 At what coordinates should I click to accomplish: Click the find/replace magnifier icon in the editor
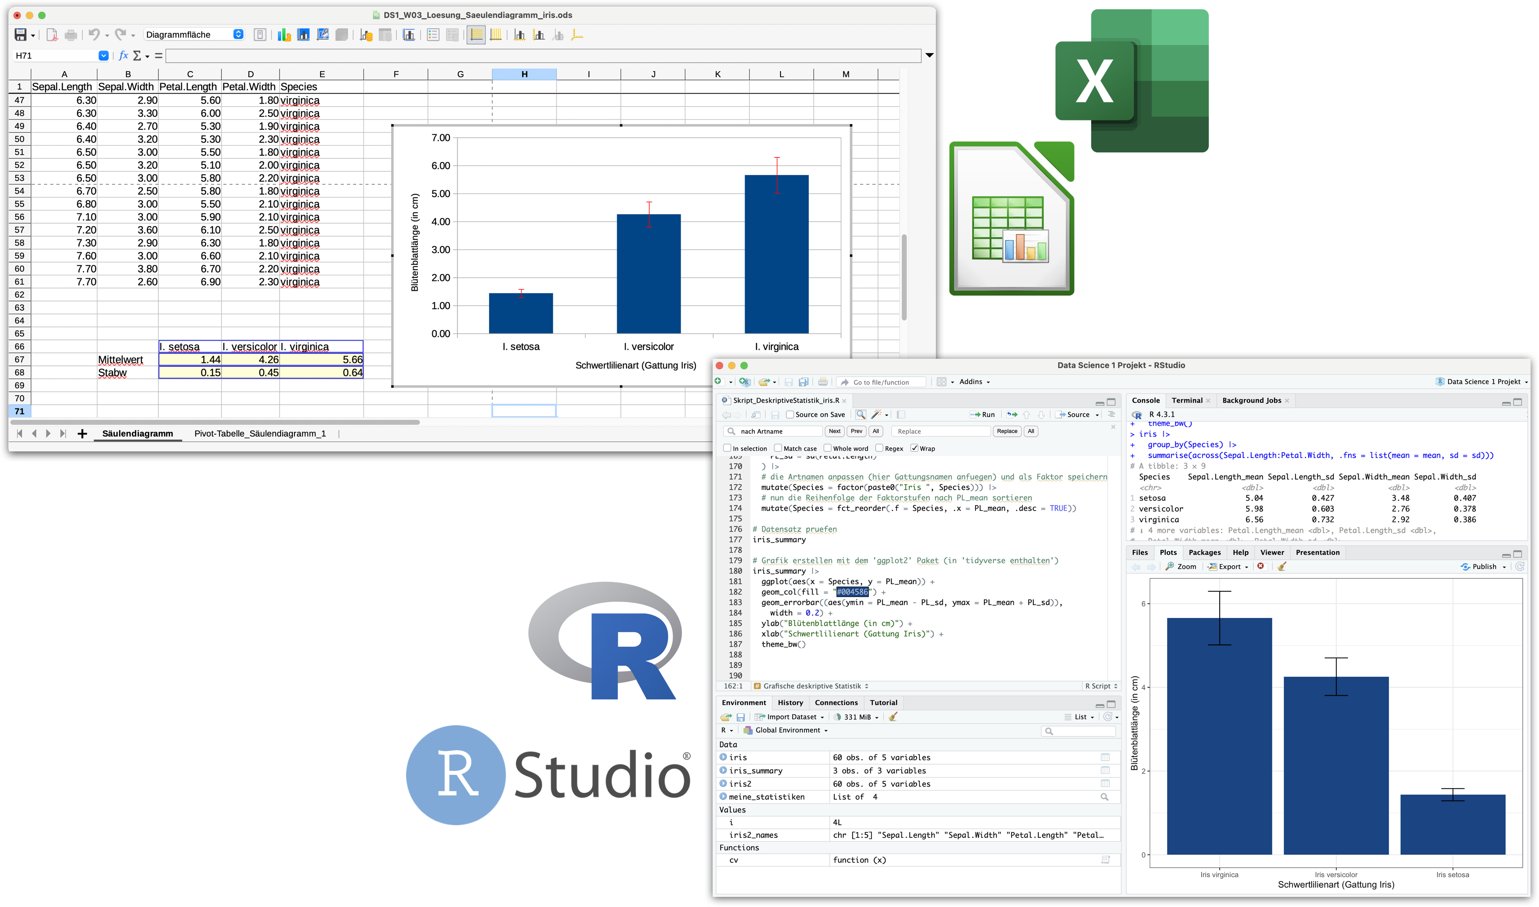click(x=860, y=414)
